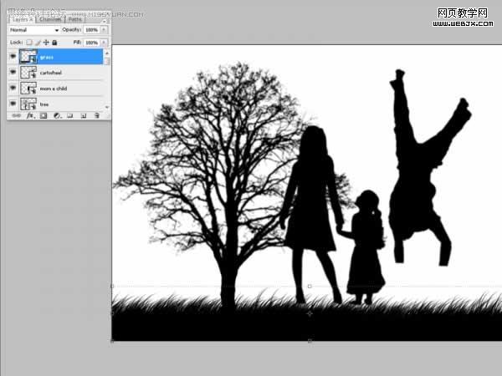Hide the cartwheel layer
The image size is (502, 376).
tap(13, 72)
